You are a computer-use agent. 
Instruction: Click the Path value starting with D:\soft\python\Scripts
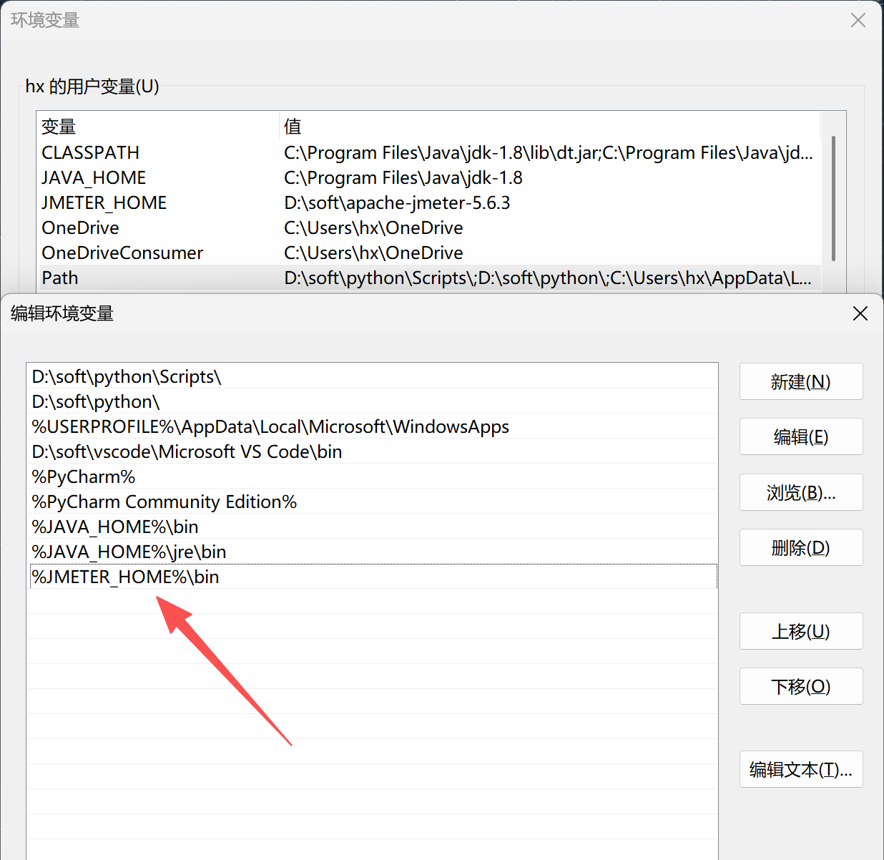548,278
